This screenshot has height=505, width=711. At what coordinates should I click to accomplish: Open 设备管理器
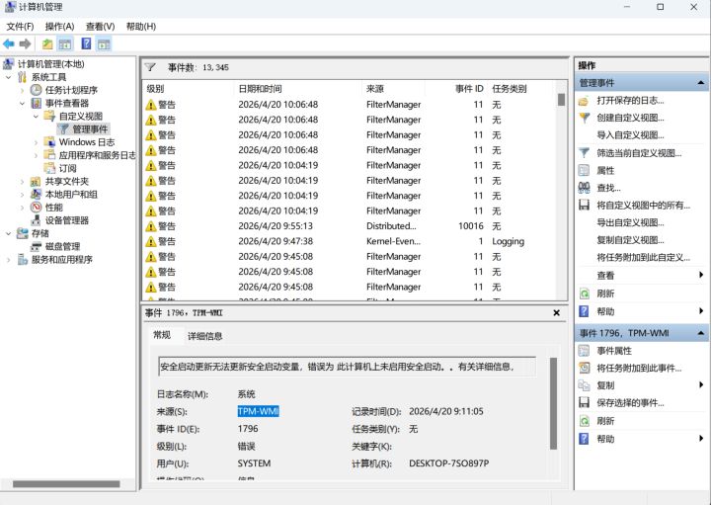click(67, 220)
